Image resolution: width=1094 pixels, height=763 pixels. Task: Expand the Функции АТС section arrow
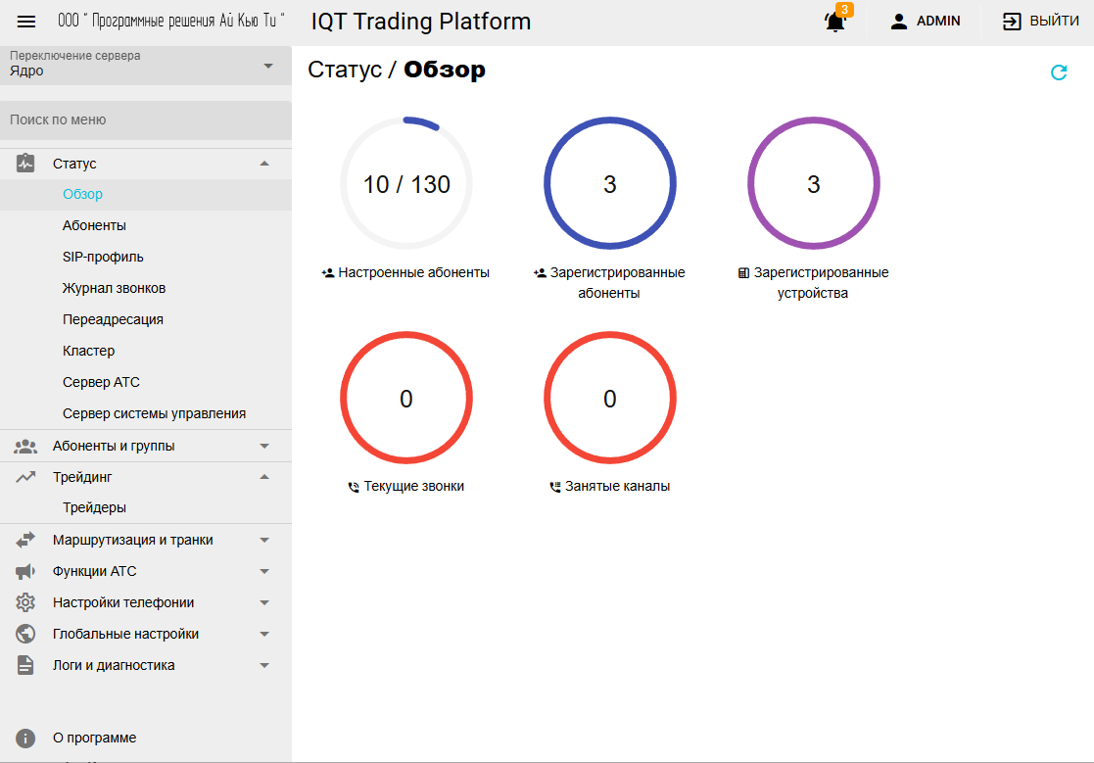(x=264, y=571)
